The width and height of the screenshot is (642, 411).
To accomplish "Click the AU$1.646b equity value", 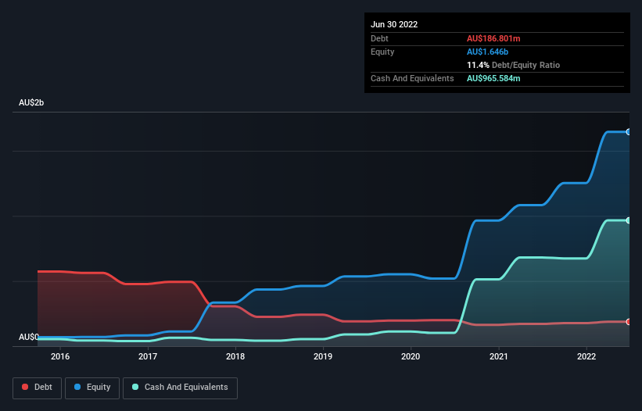I will coord(487,52).
